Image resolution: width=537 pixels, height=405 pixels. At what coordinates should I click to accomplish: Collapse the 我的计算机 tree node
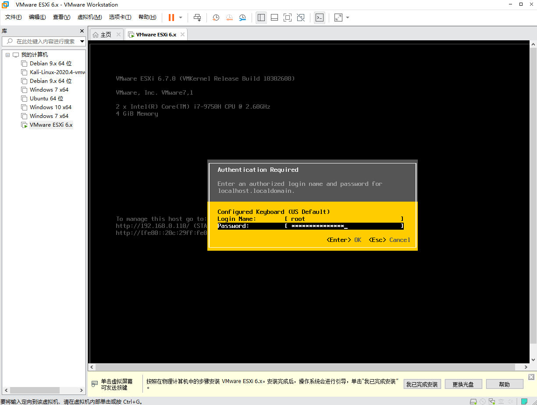point(7,55)
